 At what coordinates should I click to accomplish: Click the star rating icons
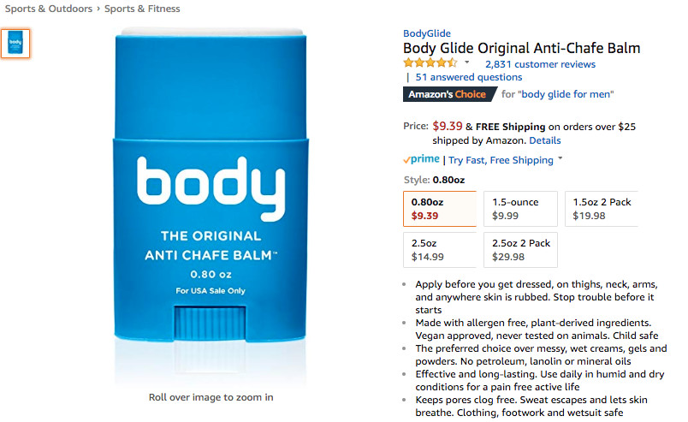430,63
